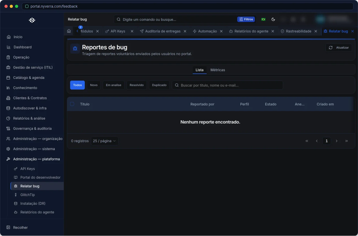The height and width of the screenshot is (236, 358).
Task: Open Portal do desenvolvedor in sidebar
Action: 37,177
